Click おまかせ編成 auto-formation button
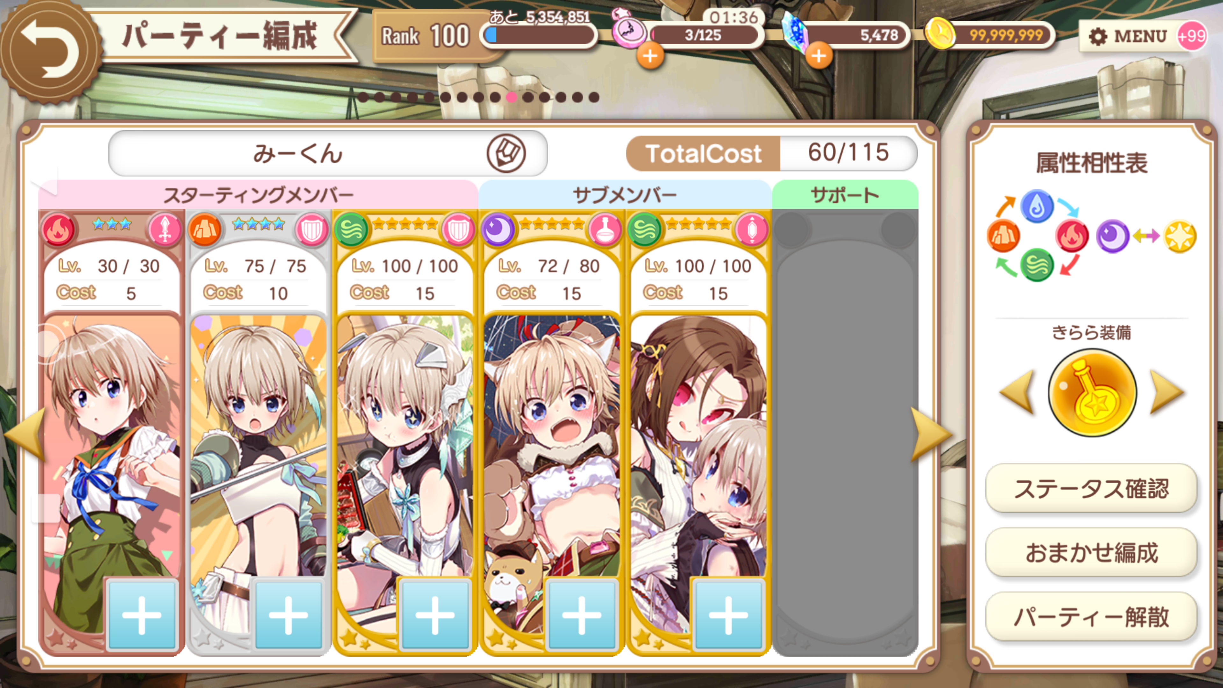Screen dimensions: 1223x688 coord(1091,553)
